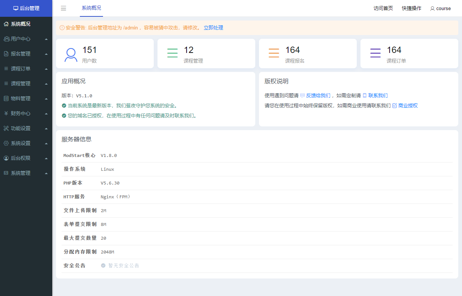Open the 财务中心 sidebar menu
Image resolution: width=462 pixels, height=296 pixels.
(x=26, y=113)
